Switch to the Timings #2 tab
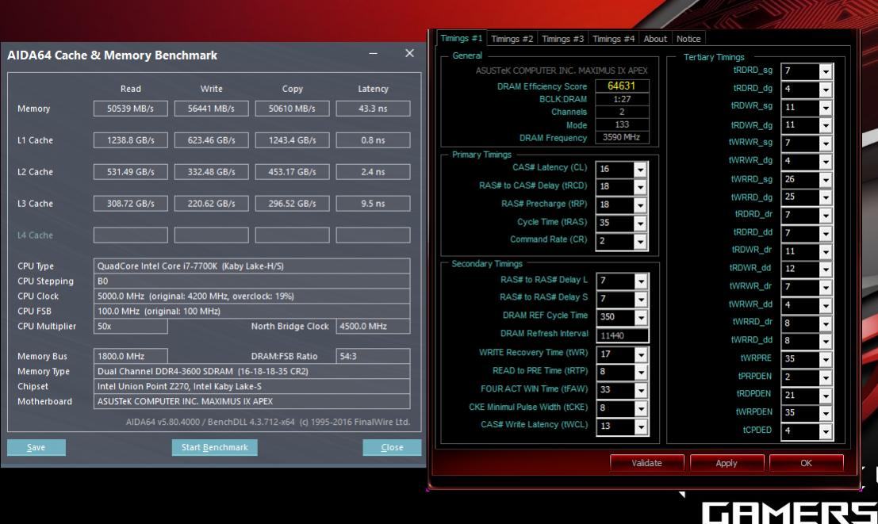878x524 pixels. point(512,39)
